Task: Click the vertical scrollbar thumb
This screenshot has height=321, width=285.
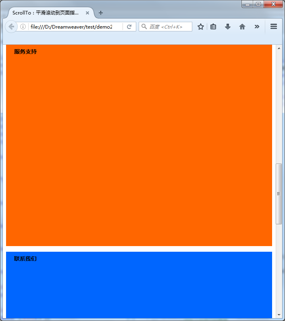Action: (279, 194)
